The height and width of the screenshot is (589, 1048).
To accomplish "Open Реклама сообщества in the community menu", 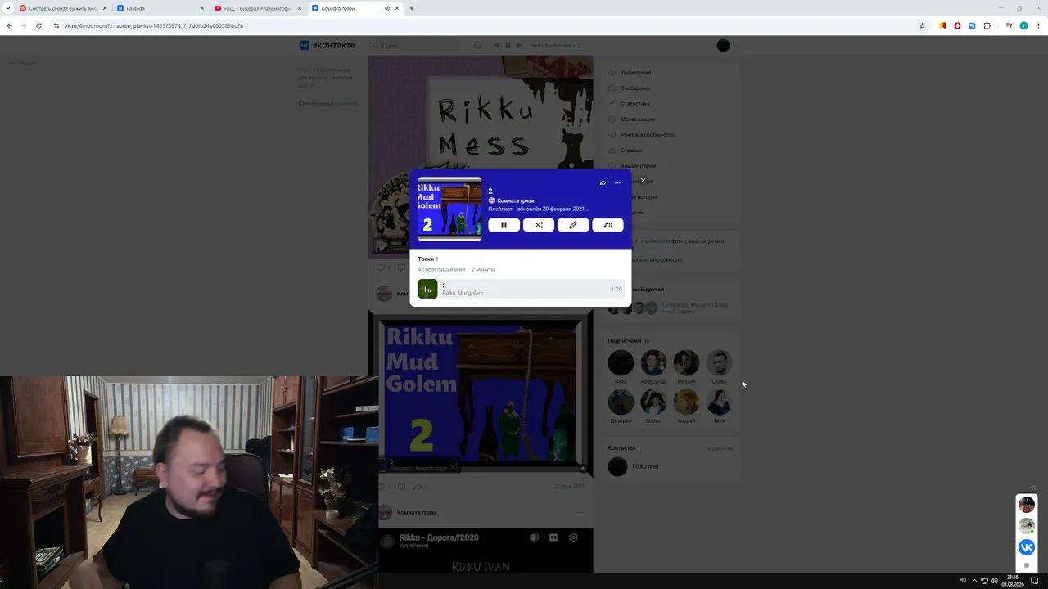I will pyautogui.click(x=647, y=135).
